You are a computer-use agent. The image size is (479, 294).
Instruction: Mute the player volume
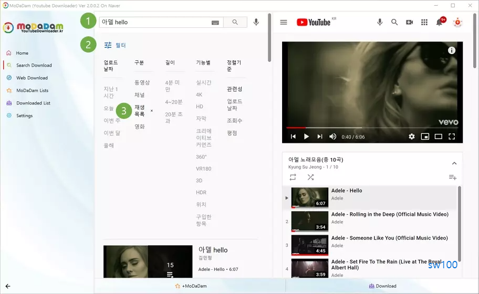coord(332,136)
